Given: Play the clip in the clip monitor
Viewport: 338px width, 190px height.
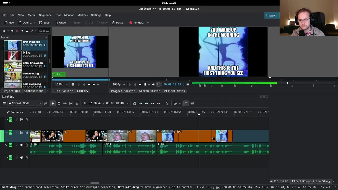Looking at the screenshot, I should click(x=93, y=84).
